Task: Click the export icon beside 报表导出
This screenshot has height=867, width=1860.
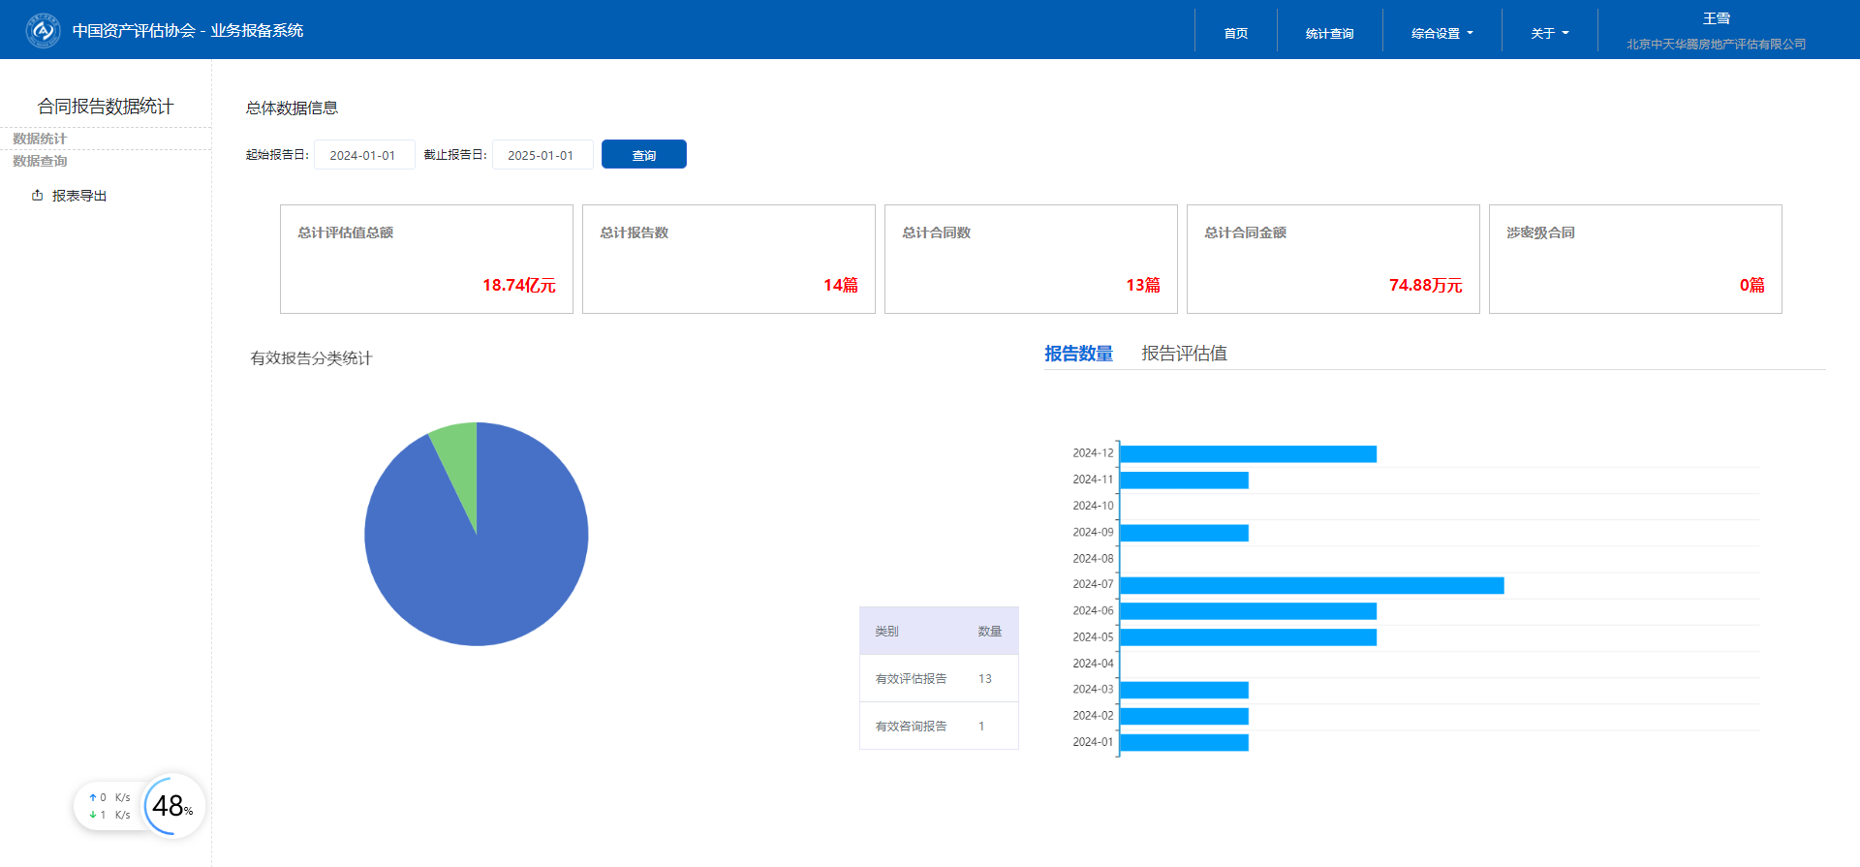Action: pyautogui.click(x=38, y=196)
